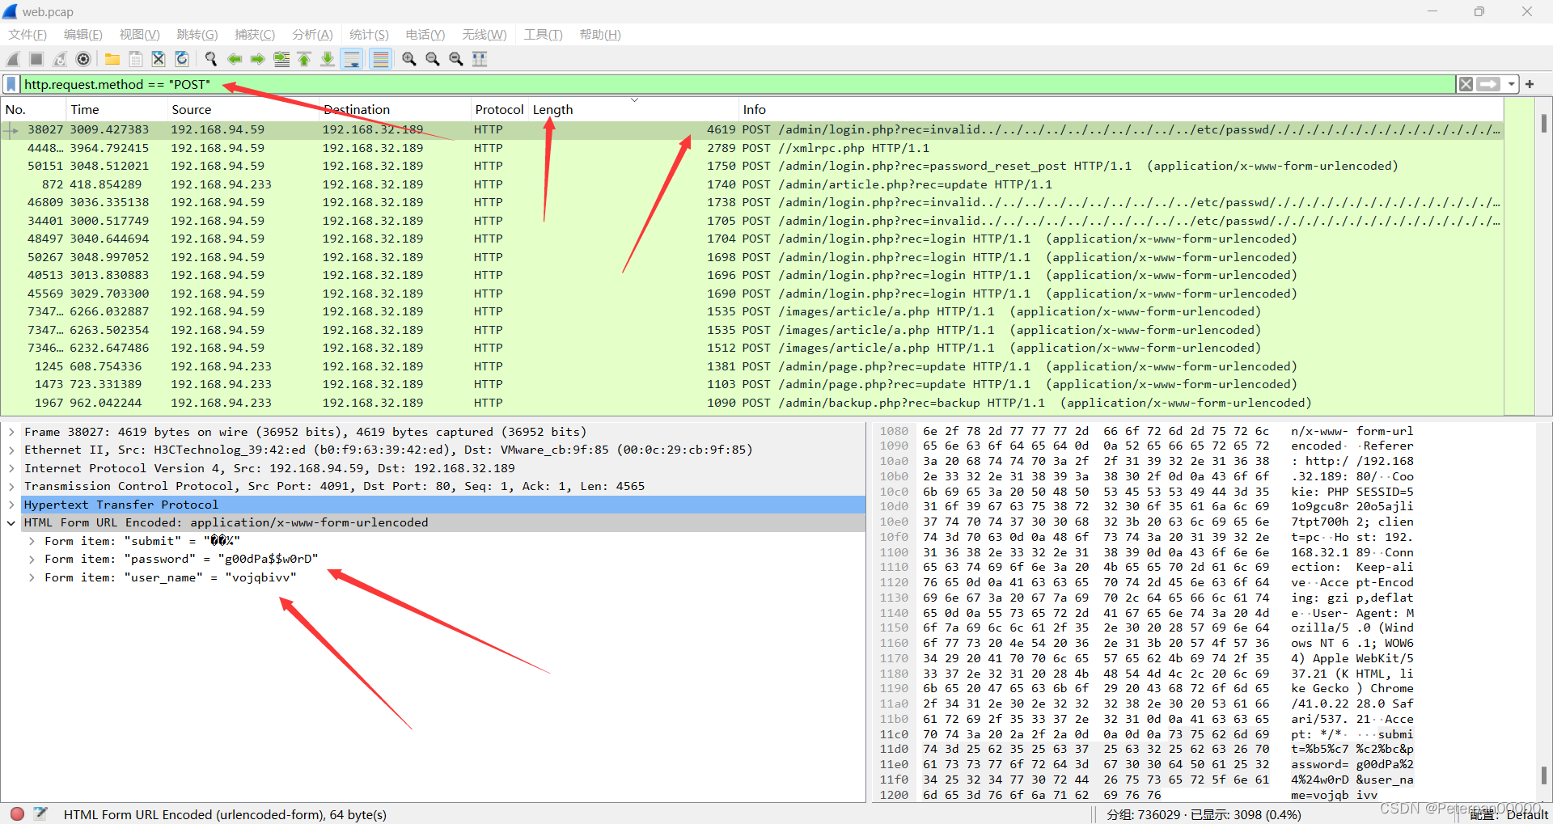Open display filter bookmarks
The image size is (1553, 824).
(x=11, y=84)
